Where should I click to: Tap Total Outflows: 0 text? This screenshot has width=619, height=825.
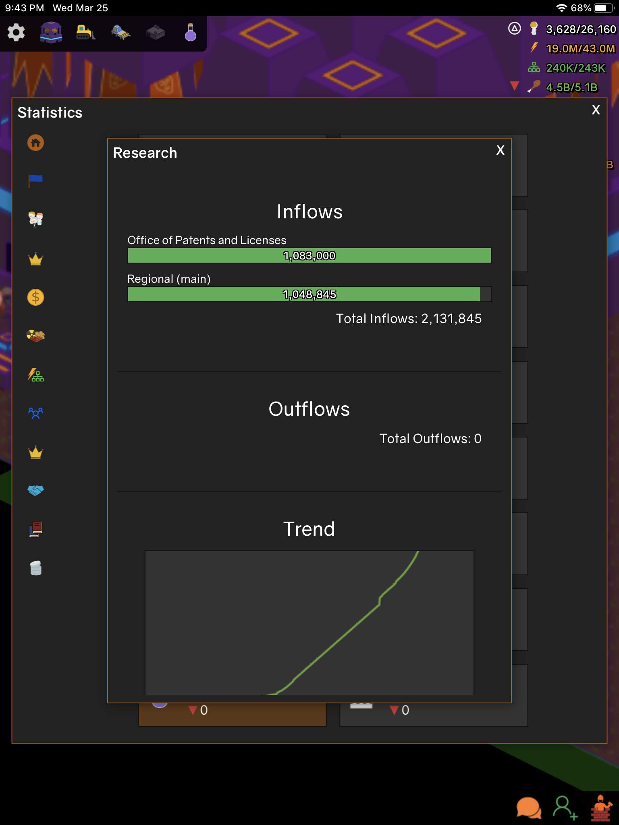[x=430, y=439]
